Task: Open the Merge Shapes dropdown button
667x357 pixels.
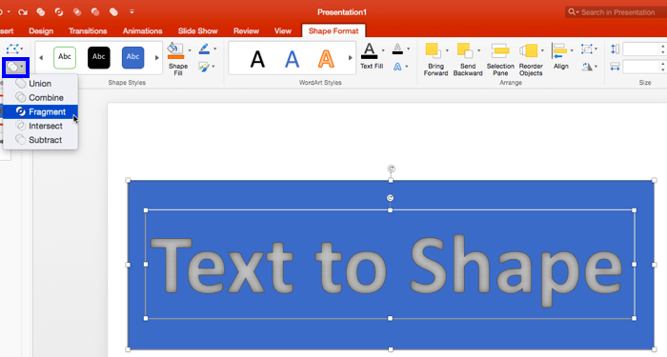Action: tap(16, 68)
